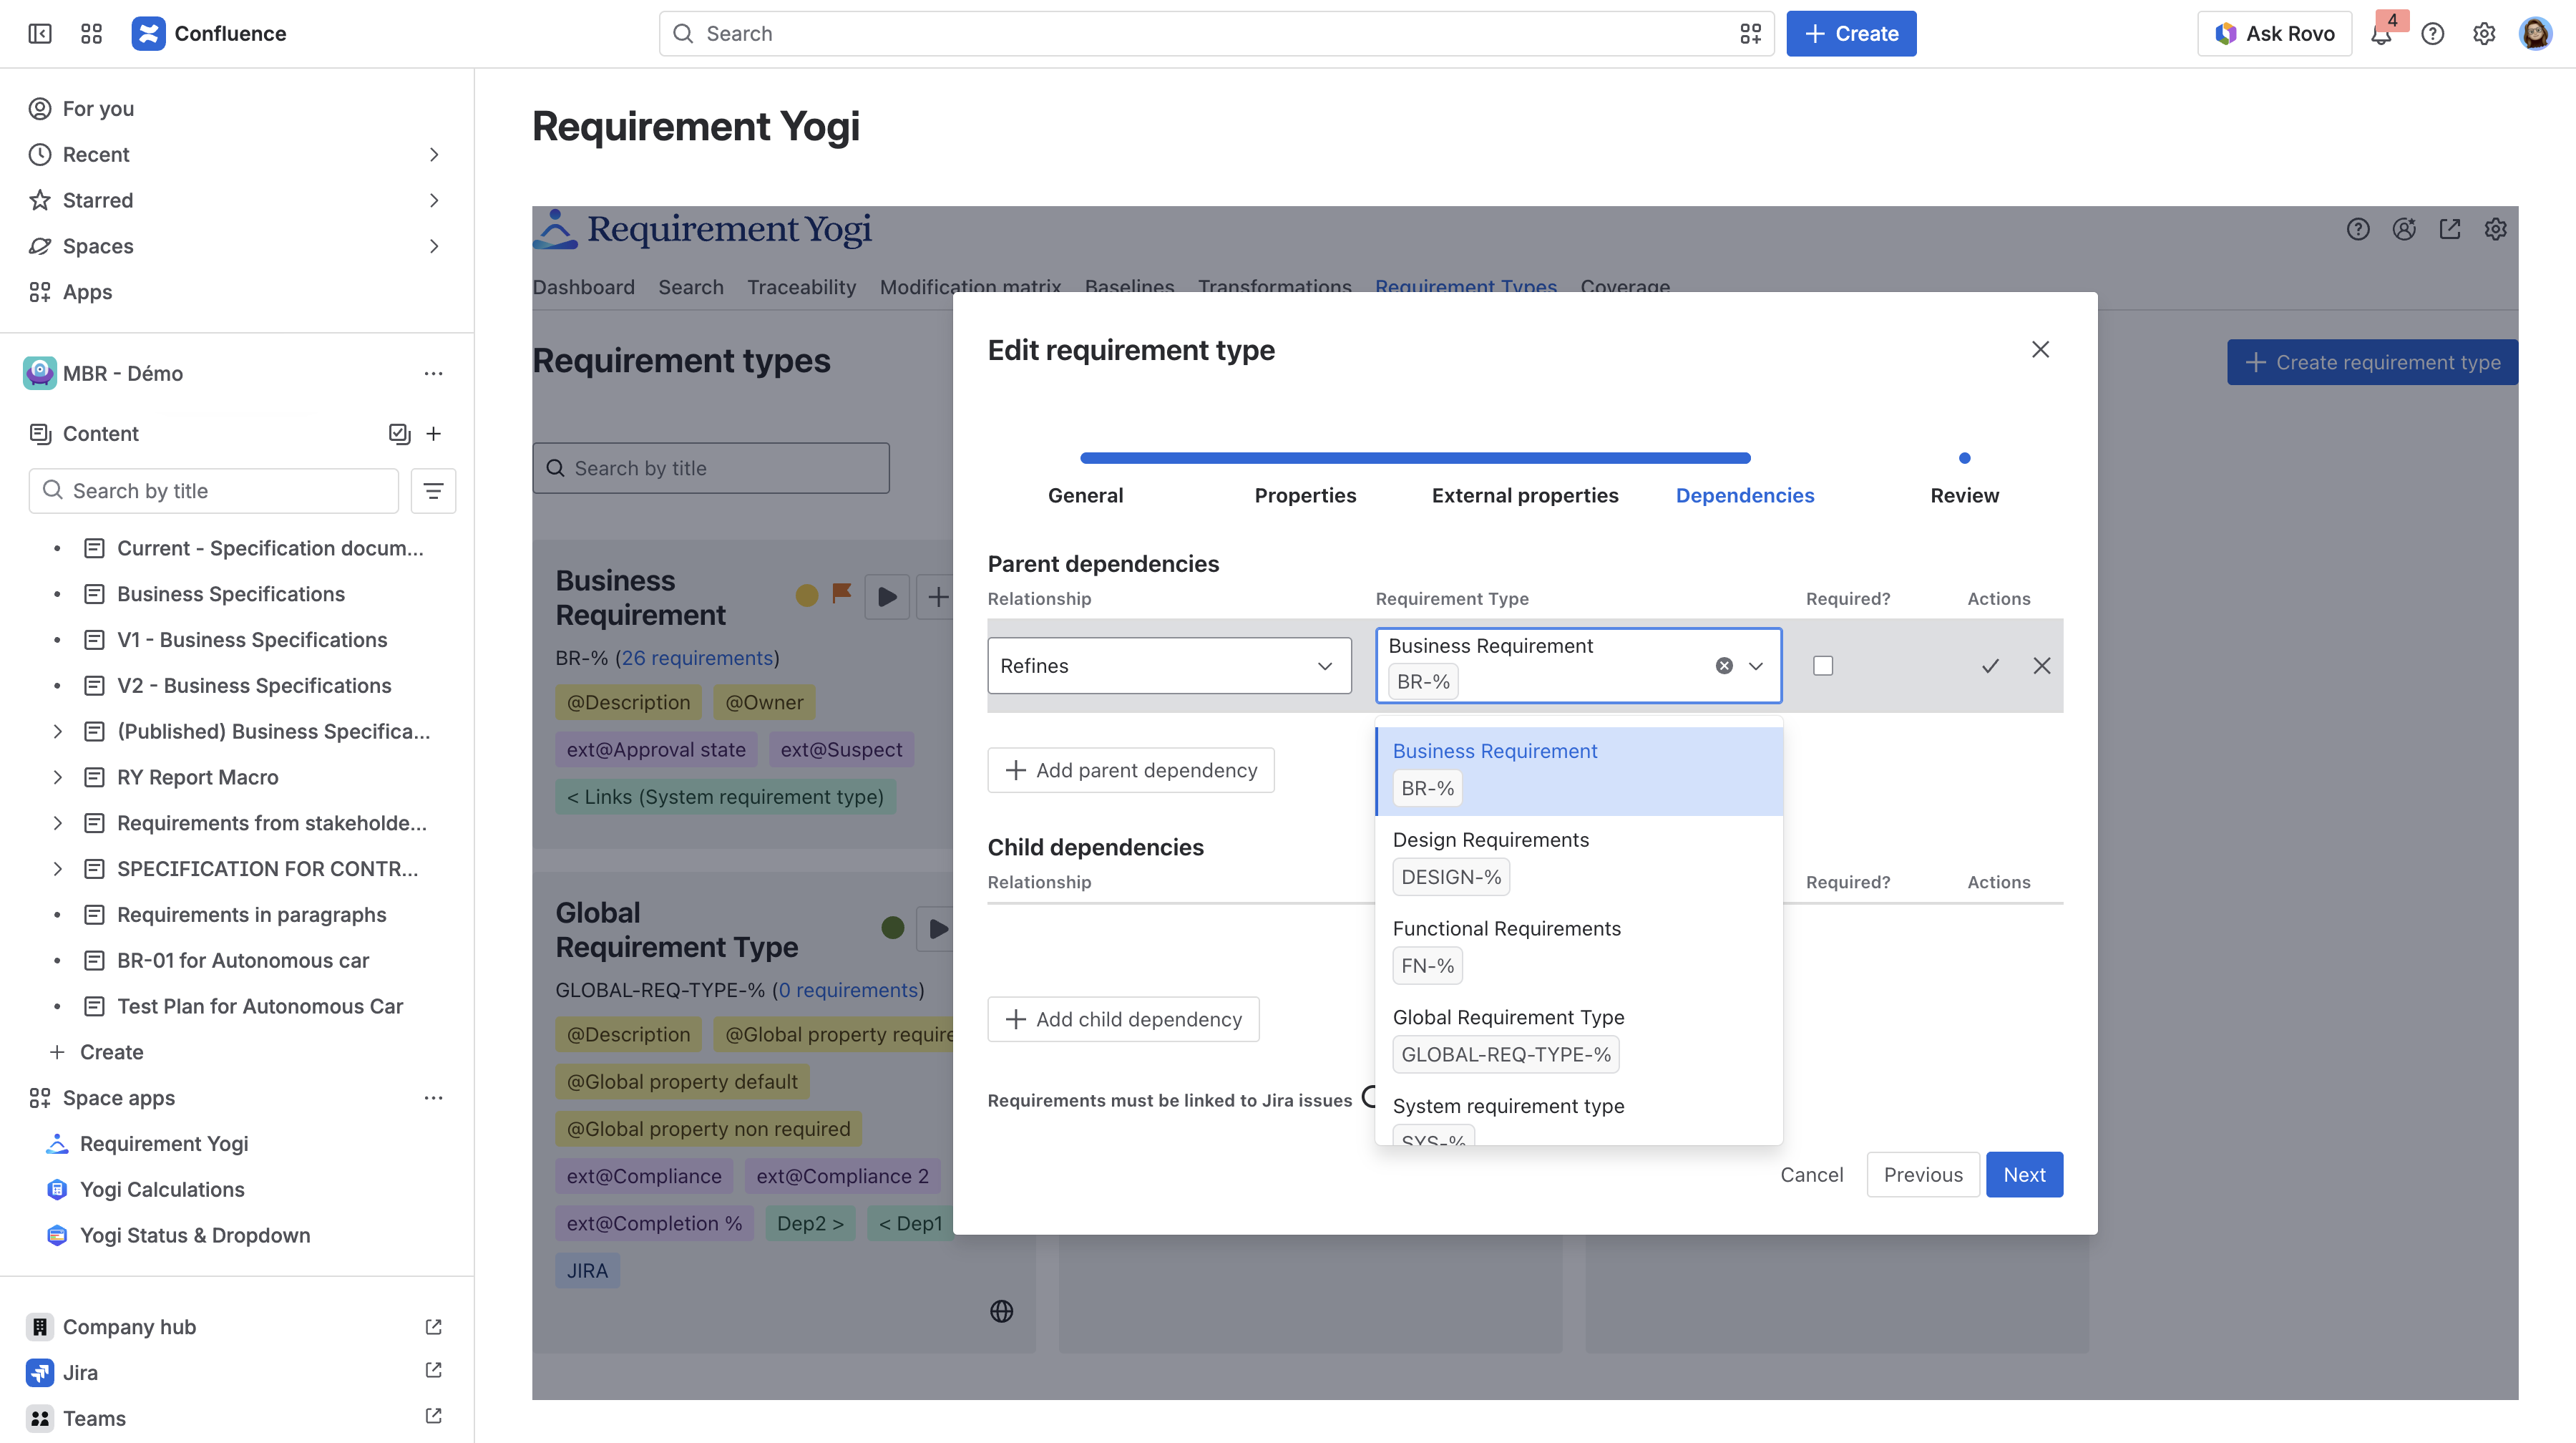The width and height of the screenshot is (2576, 1443).
Task: Open the user profile avatar
Action: tap(2535, 33)
